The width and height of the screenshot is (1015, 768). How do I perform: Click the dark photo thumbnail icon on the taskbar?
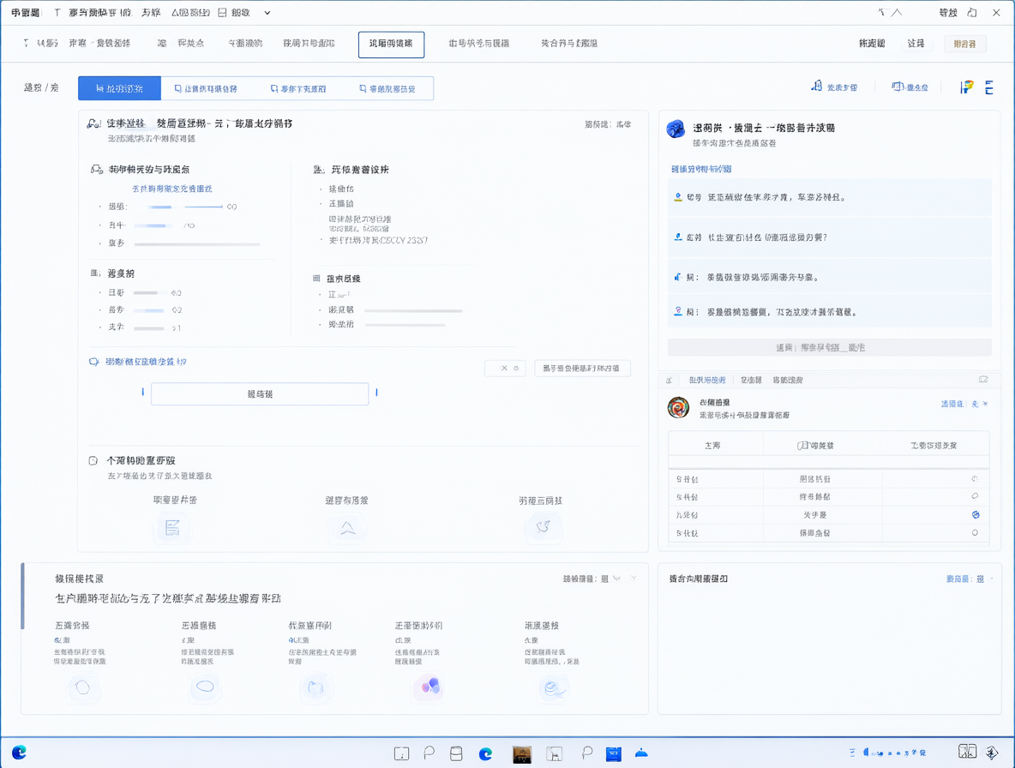pos(522,753)
